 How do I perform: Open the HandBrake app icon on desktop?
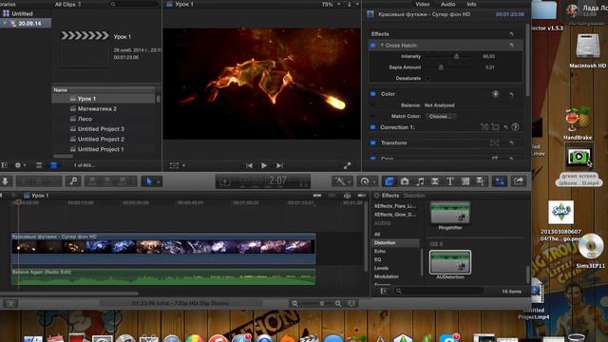coord(578,123)
